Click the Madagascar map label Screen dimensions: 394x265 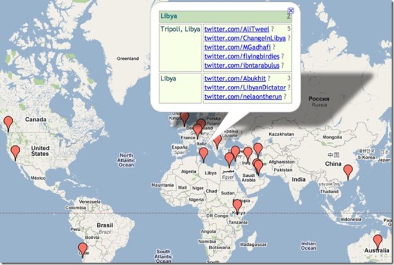(x=253, y=245)
